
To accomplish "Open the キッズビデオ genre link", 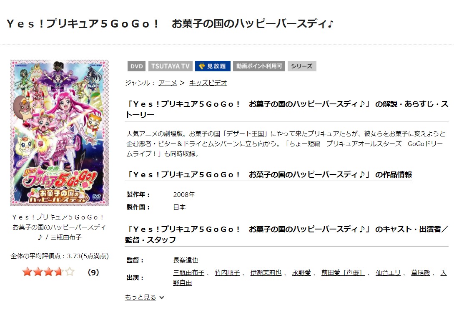I will (208, 83).
